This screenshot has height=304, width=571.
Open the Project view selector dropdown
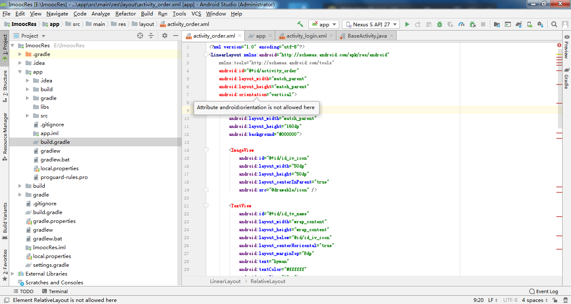pyautogui.click(x=29, y=36)
